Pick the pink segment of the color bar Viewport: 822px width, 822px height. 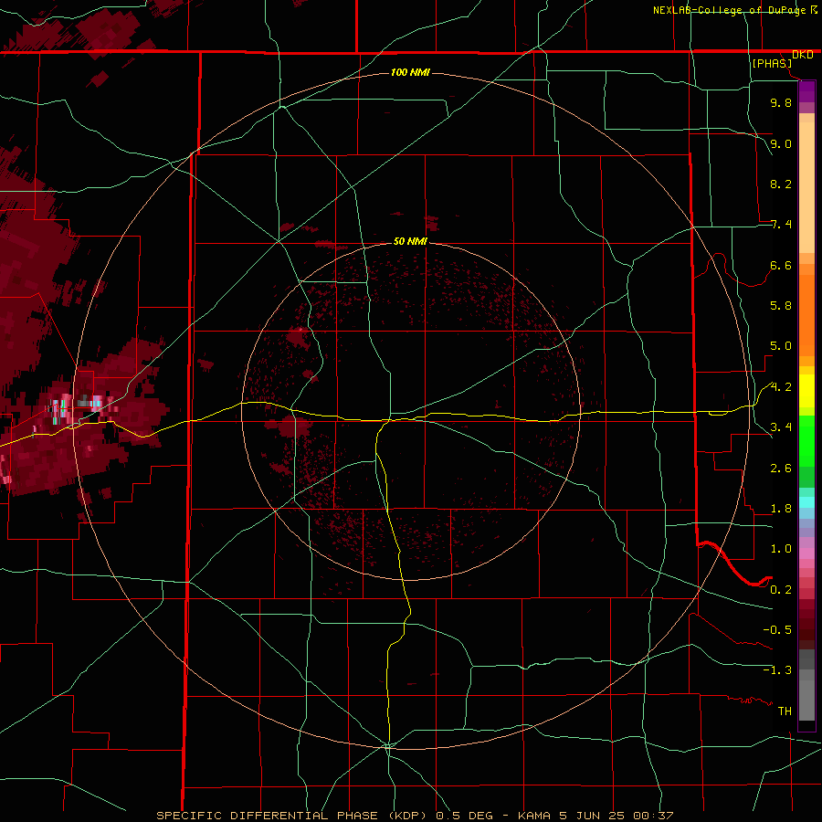[x=806, y=553]
